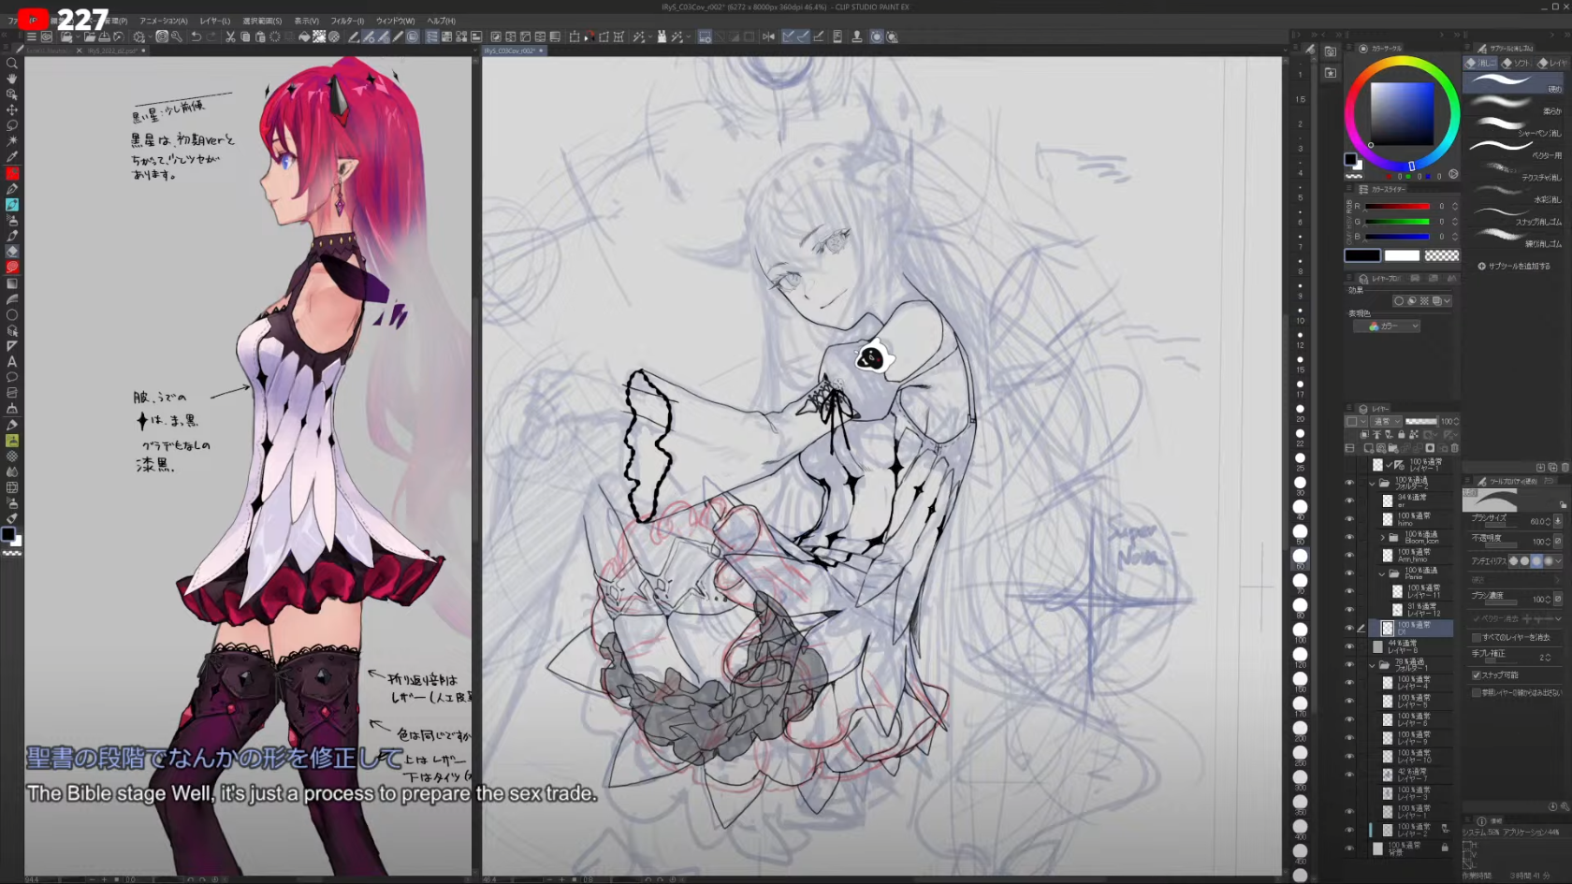Select the Lasso selection tool
The height and width of the screenshot is (884, 1572).
12,126
